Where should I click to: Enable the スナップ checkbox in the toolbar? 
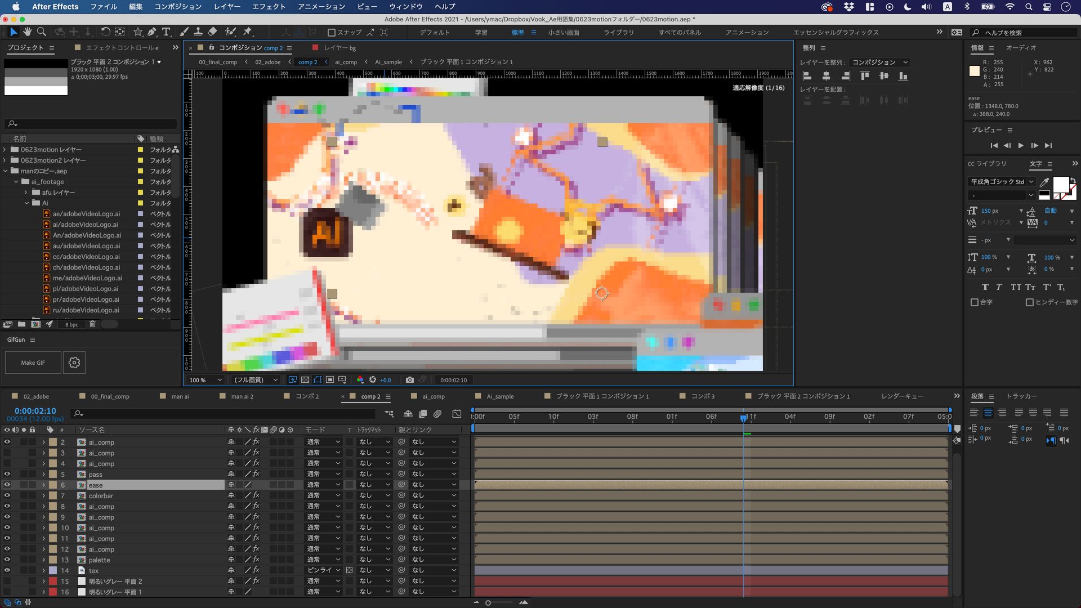point(330,32)
